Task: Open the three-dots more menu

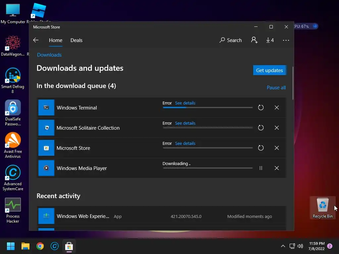Action: (286, 40)
